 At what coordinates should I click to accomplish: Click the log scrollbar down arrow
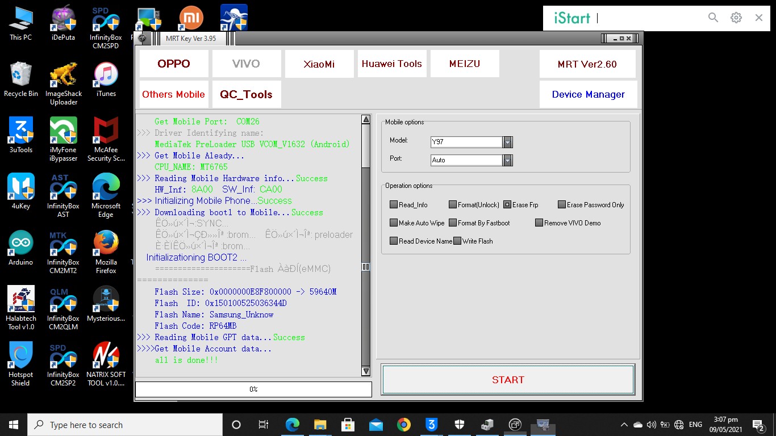pyautogui.click(x=366, y=371)
